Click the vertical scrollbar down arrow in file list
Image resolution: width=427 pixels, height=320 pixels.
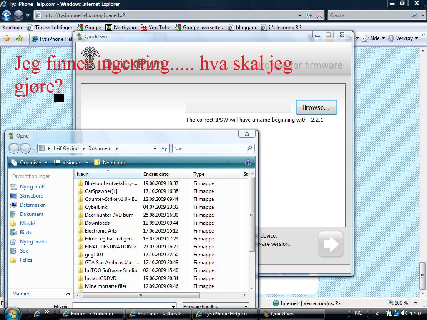pos(251,288)
